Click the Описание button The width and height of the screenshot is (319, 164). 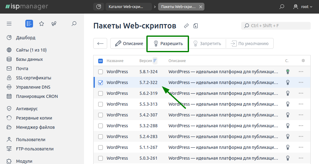point(129,44)
